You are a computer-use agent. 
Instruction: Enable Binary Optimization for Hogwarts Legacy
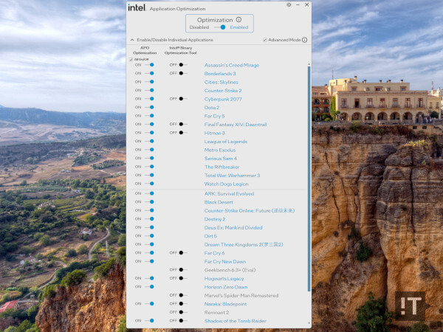(183, 278)
